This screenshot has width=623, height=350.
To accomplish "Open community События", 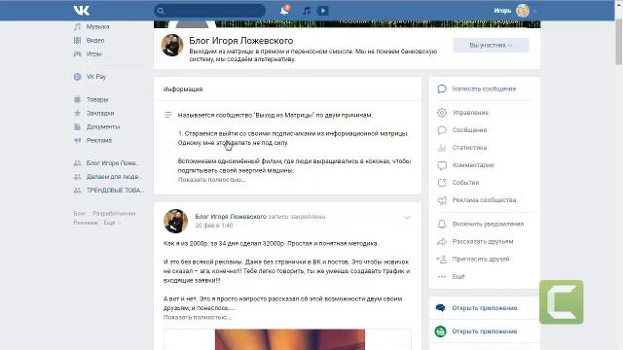I will pyautogui.click(x=465, y=183).
